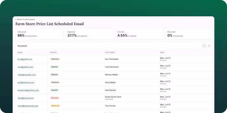Select customer name Felix Richter
227x113 pixels.
111,90
